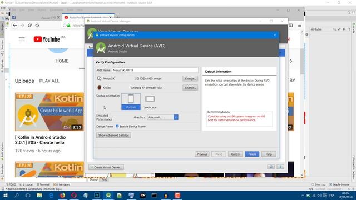Click the next chevron on YouTube channel tabs
356x200 pixels.
pyautogui.click(x=291, y=61)
